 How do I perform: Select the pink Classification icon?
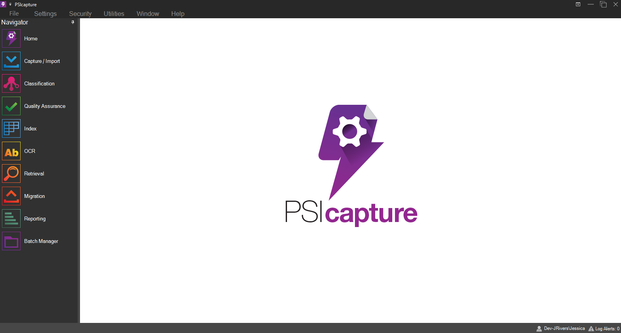click(x=11, y=83)
